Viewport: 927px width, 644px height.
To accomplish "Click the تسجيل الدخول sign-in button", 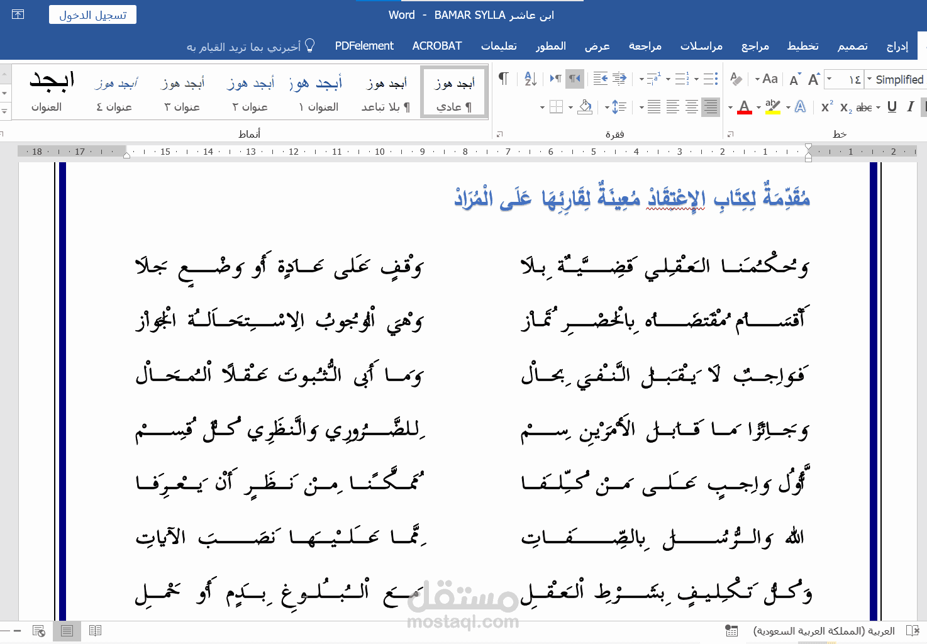I will pyautogui.click(x=93, y=15).
